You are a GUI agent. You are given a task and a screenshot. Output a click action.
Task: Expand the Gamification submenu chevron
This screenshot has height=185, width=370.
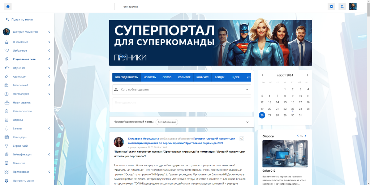[49, 154]
